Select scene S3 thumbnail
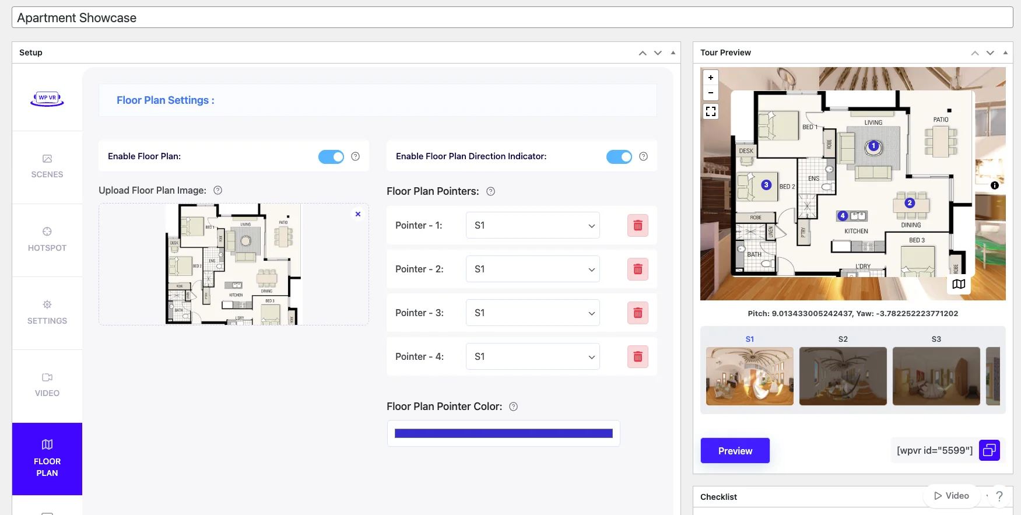Image resolution: width=1021 pixels, height=515 pixels. click(x=936, y=376)
